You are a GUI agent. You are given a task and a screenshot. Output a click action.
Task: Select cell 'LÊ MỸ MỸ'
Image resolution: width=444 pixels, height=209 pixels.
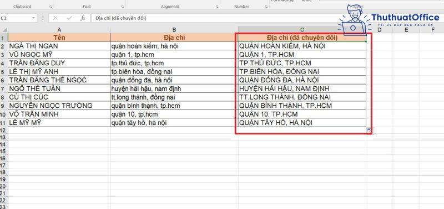(59, 123)
